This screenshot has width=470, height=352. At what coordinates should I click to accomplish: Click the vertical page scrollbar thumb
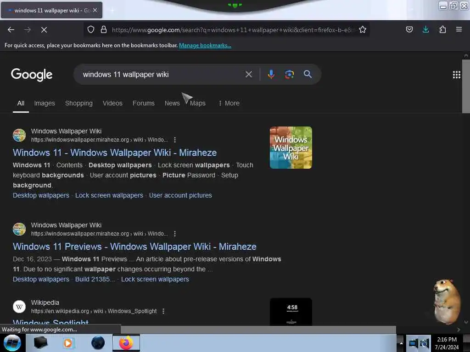pos(466,86)
